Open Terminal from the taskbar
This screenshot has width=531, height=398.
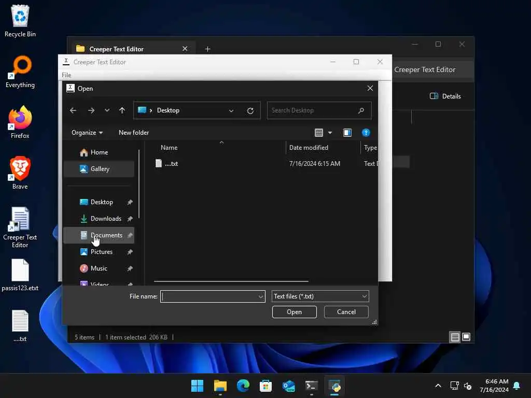(x=312, y=386)
